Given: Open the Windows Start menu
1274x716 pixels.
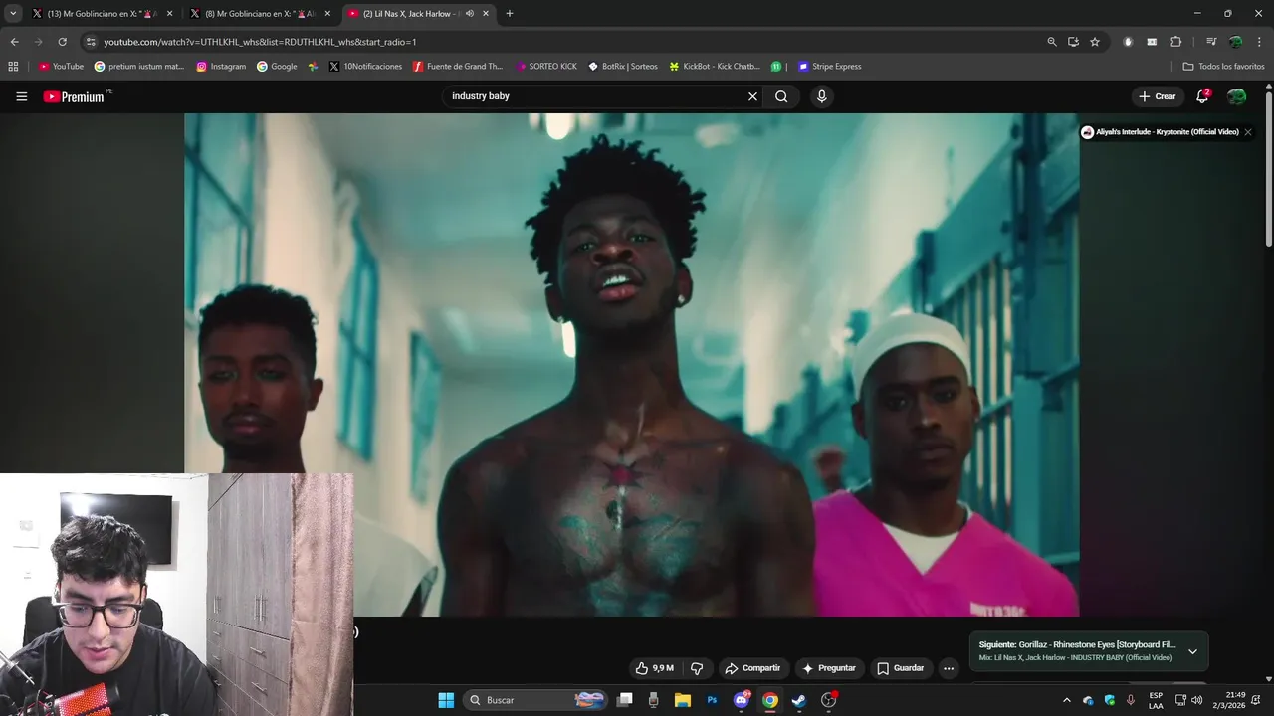Looking at the screenshot, I should coord(446,700).
